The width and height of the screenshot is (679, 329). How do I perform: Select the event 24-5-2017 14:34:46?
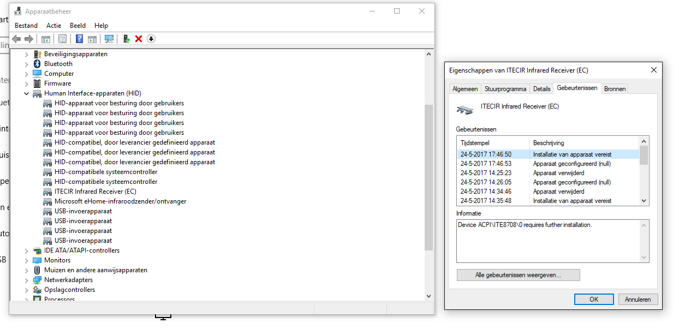[548, 192]
